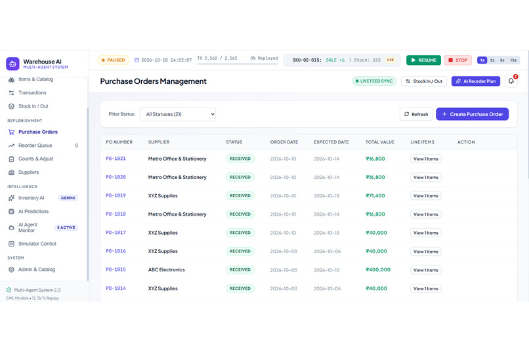The width and height of the screenshot is (529, 352).
Task: Set replay speed to 5s
Action: (x=502, y=60)
